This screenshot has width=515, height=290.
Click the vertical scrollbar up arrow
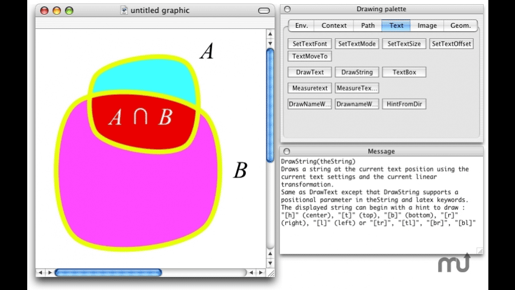tap(271, 33)
